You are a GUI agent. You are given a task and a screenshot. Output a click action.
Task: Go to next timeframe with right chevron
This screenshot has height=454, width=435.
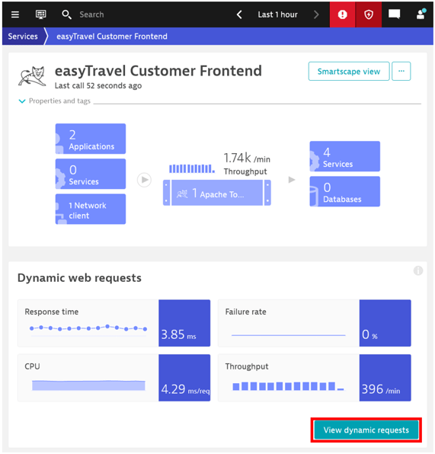(316, 14)
